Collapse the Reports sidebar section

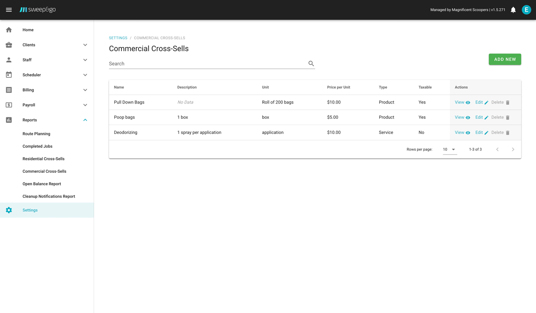coord(85,120)
